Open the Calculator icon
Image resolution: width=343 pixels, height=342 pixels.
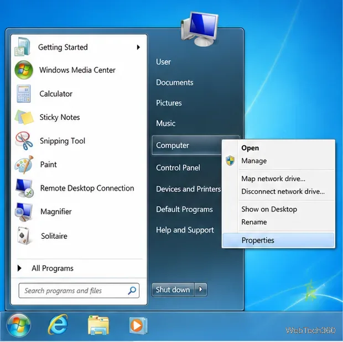pos(23,94)
